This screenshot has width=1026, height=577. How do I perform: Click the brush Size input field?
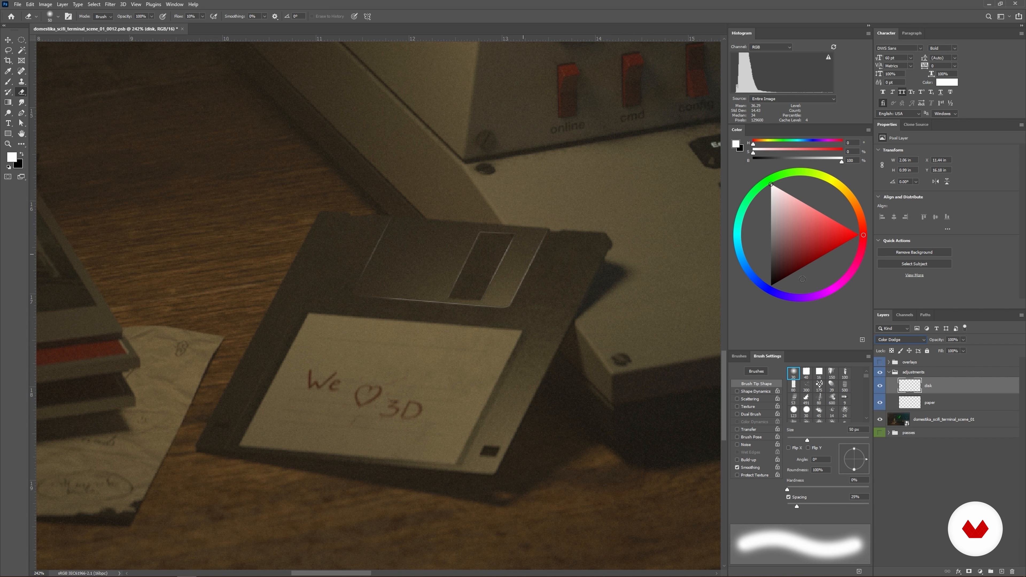(858, 430)
